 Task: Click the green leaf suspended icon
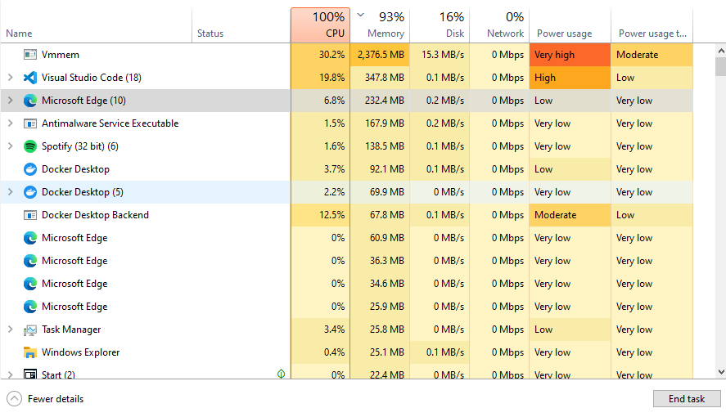pyautogui.click(x=281, y=374)
